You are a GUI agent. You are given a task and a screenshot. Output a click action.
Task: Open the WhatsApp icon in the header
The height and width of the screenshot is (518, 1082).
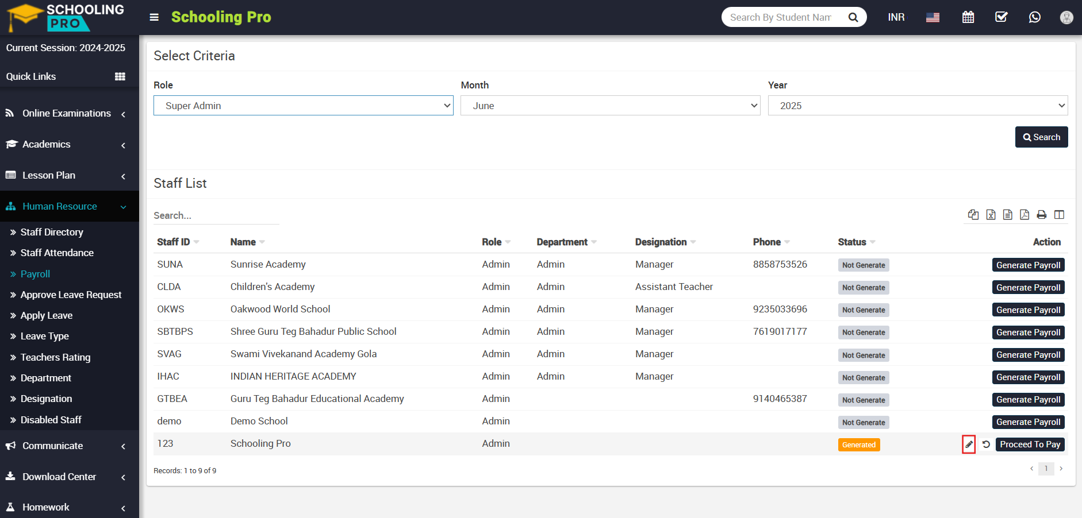(1035, 17)
